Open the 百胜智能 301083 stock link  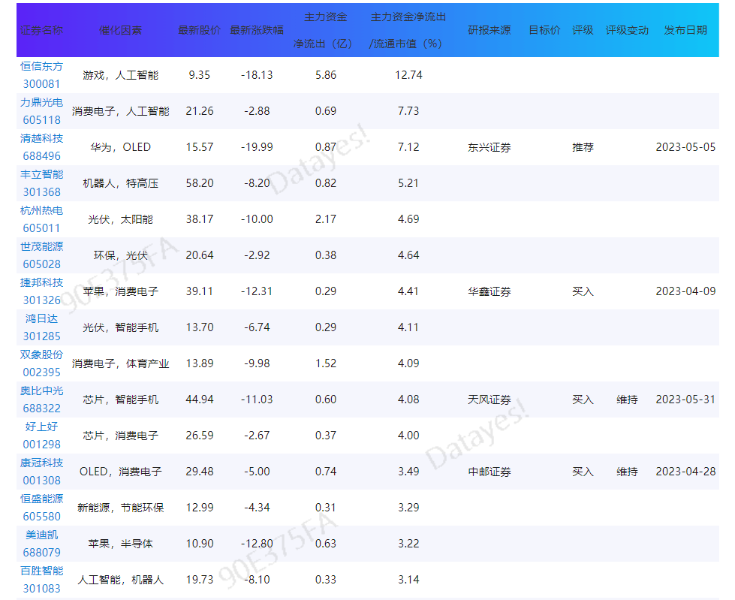pos(41,580)
